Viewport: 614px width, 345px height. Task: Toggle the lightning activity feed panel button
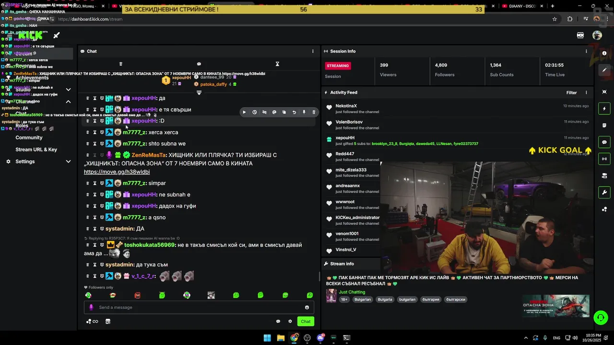tap(604, 109)
